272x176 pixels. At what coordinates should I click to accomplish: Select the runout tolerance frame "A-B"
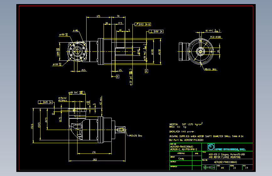pyautogui.click(x=143, y=24)
